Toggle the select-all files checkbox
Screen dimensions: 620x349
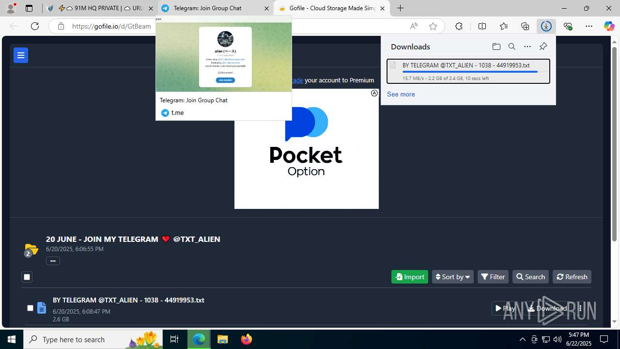27,277
